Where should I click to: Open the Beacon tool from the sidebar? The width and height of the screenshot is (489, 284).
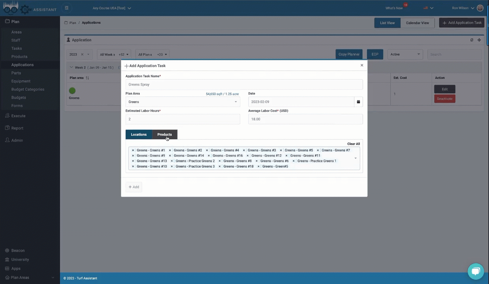tap(18, 250)
